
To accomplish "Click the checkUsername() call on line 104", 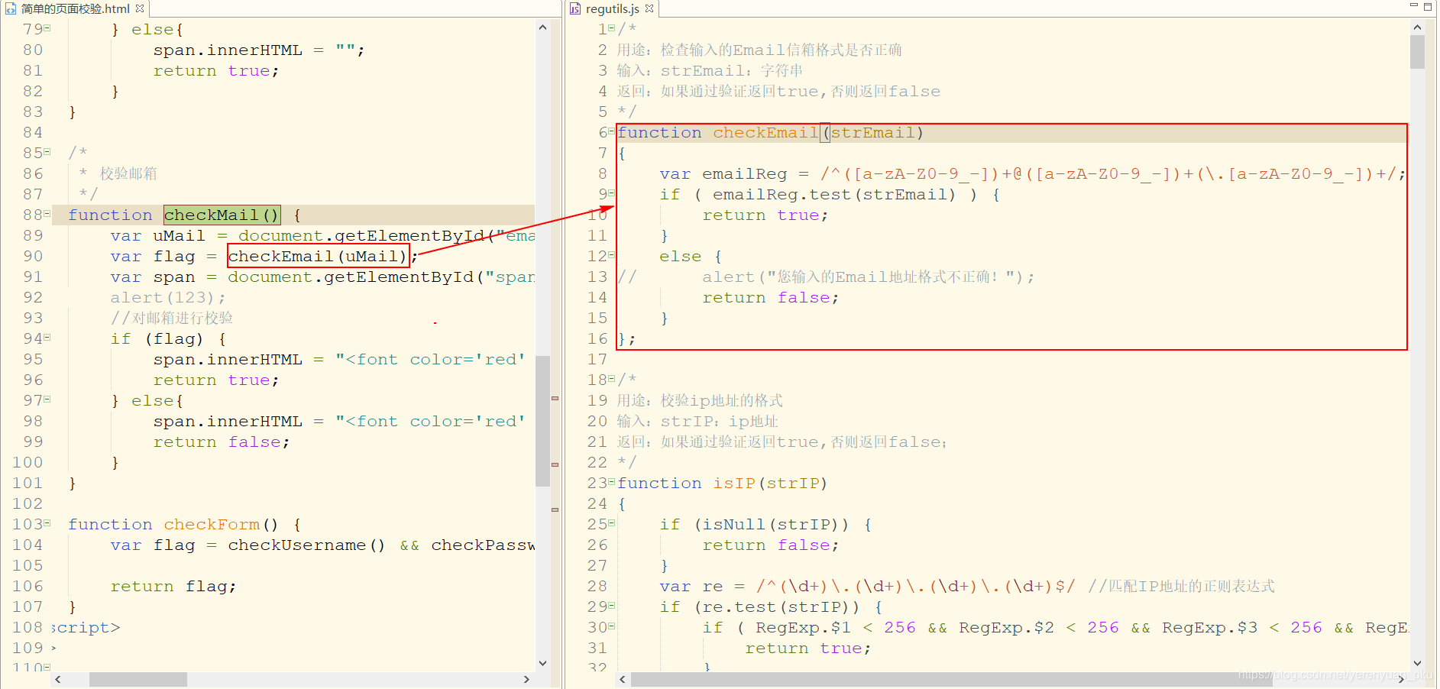I will 306,545.
